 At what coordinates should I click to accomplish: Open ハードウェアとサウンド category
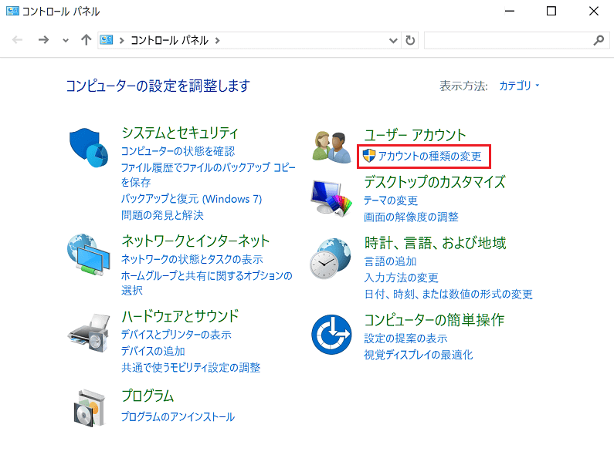(180, 316)
